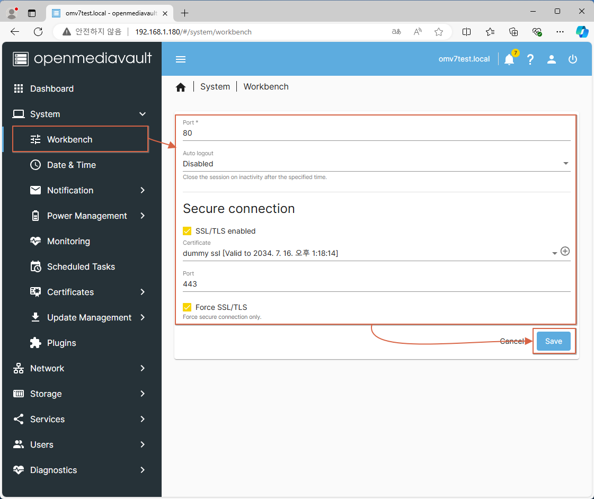Click the openmediavault logo
594x499 pixels.
(x=82, y=59)
